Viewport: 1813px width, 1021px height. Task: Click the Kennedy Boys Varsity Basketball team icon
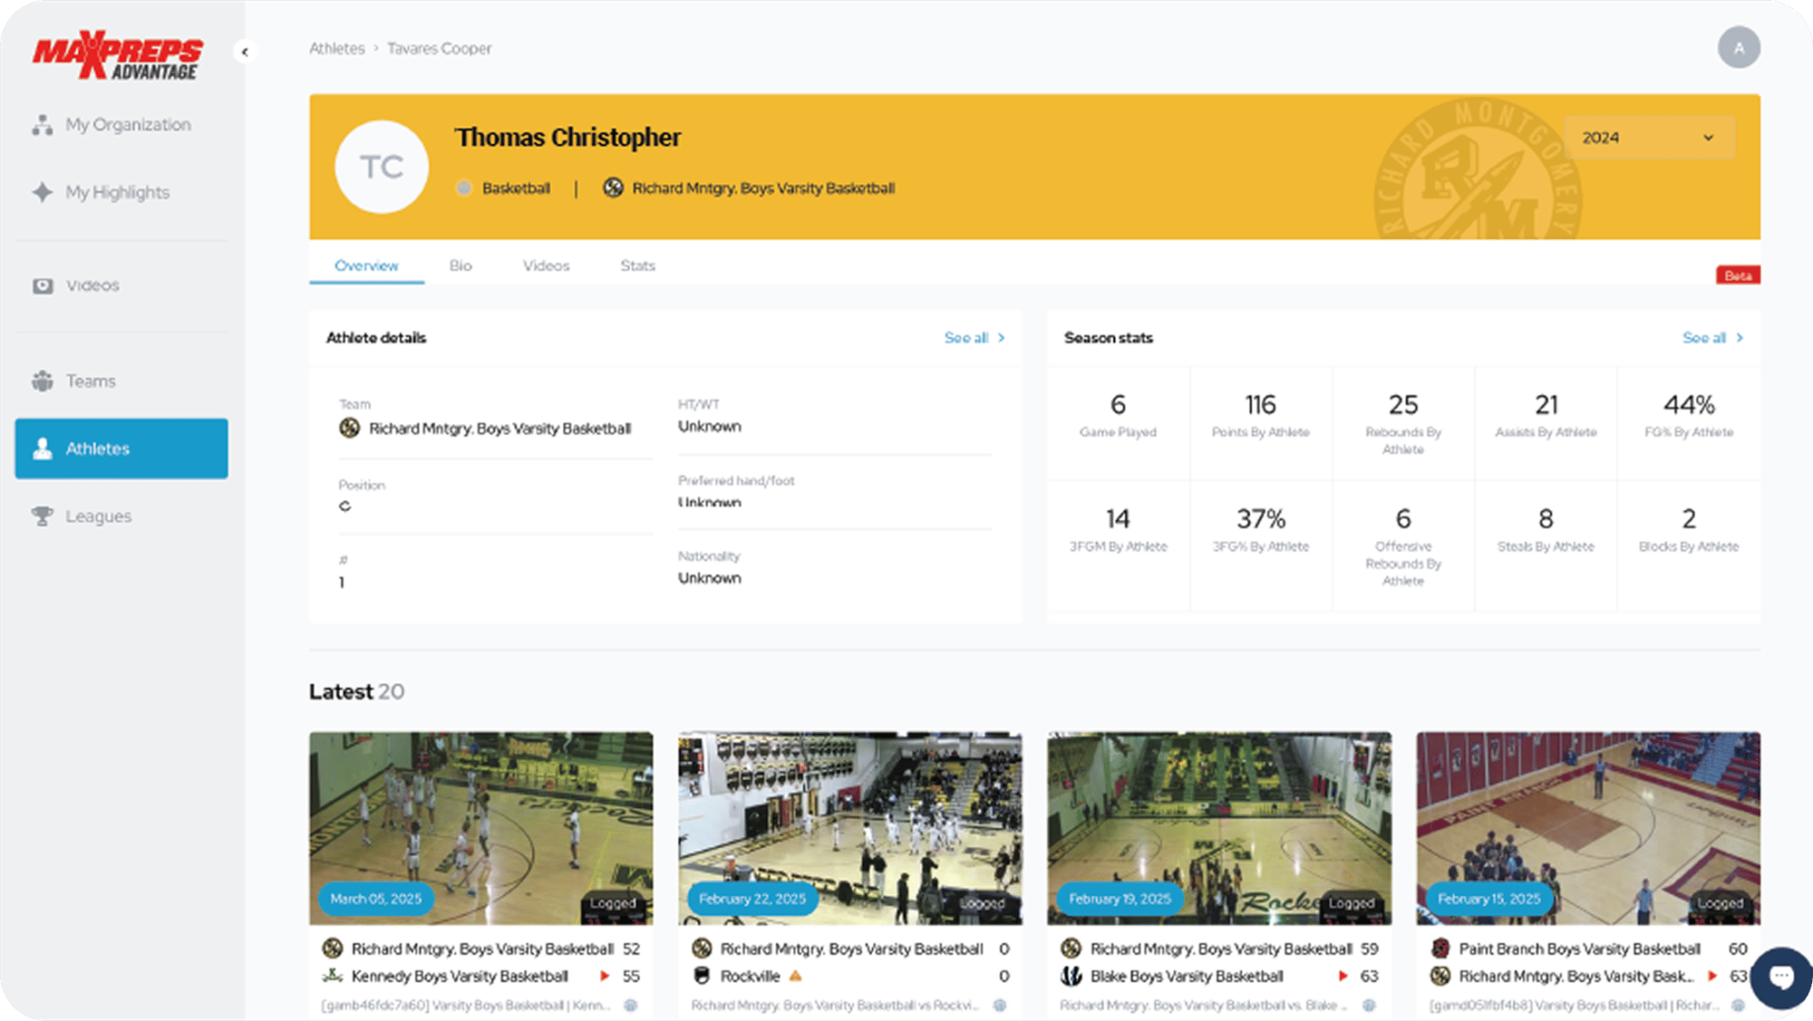pos(333,976)
